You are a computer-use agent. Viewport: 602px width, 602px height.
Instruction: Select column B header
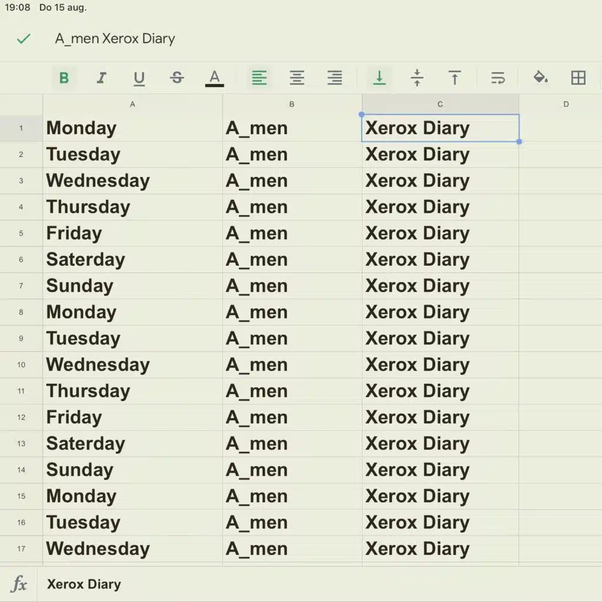click(x=292, y=104)
